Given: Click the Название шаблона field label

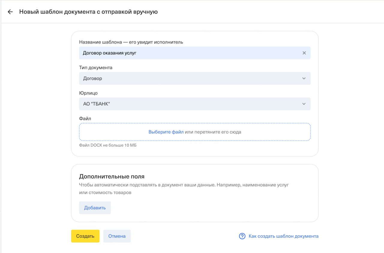Looking at the screenshot, I should tap(131, 42).
